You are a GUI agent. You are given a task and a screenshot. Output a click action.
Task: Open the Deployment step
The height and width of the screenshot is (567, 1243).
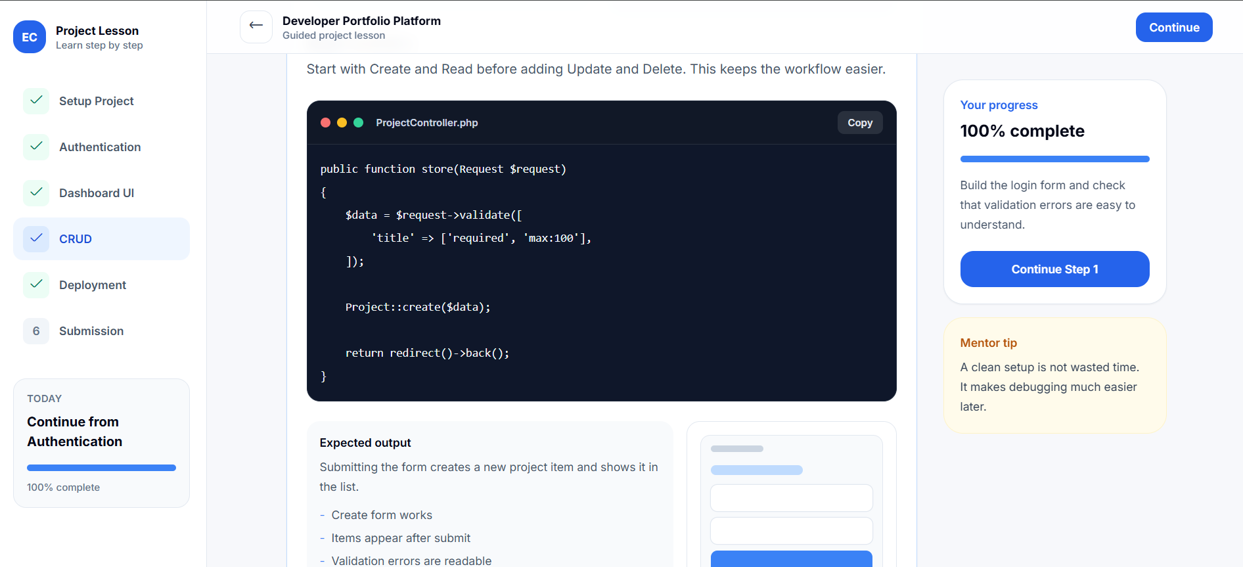tap(101, 284)
